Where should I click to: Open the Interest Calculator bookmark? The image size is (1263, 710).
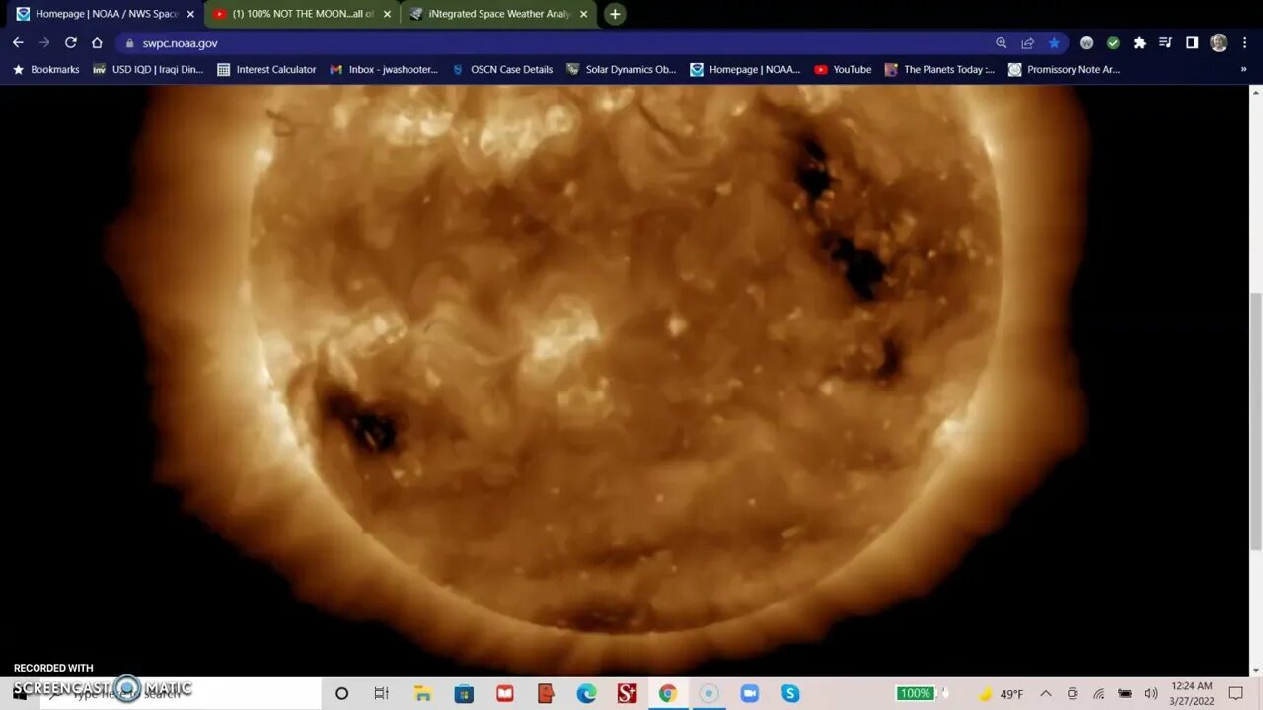(x=266, y=70)
